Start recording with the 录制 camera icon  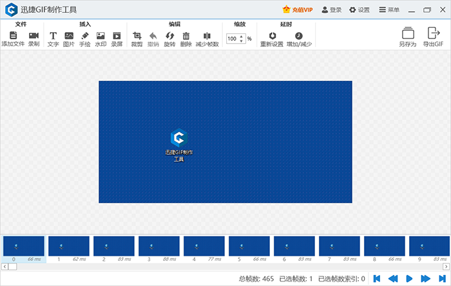pos(34,37)
